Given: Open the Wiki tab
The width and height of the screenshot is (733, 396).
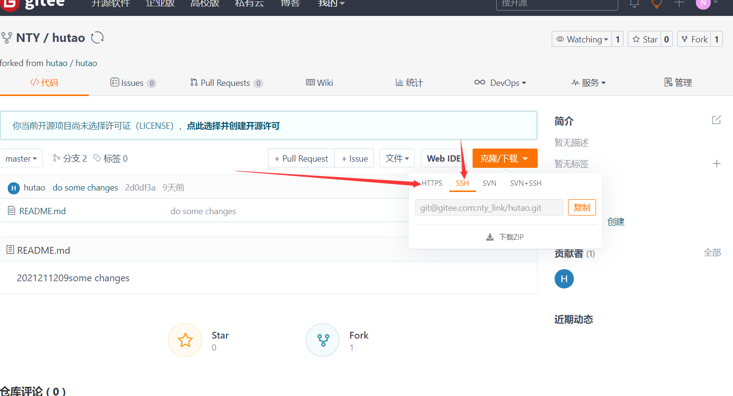Looking at the screenshot, I should pos(319,82).
